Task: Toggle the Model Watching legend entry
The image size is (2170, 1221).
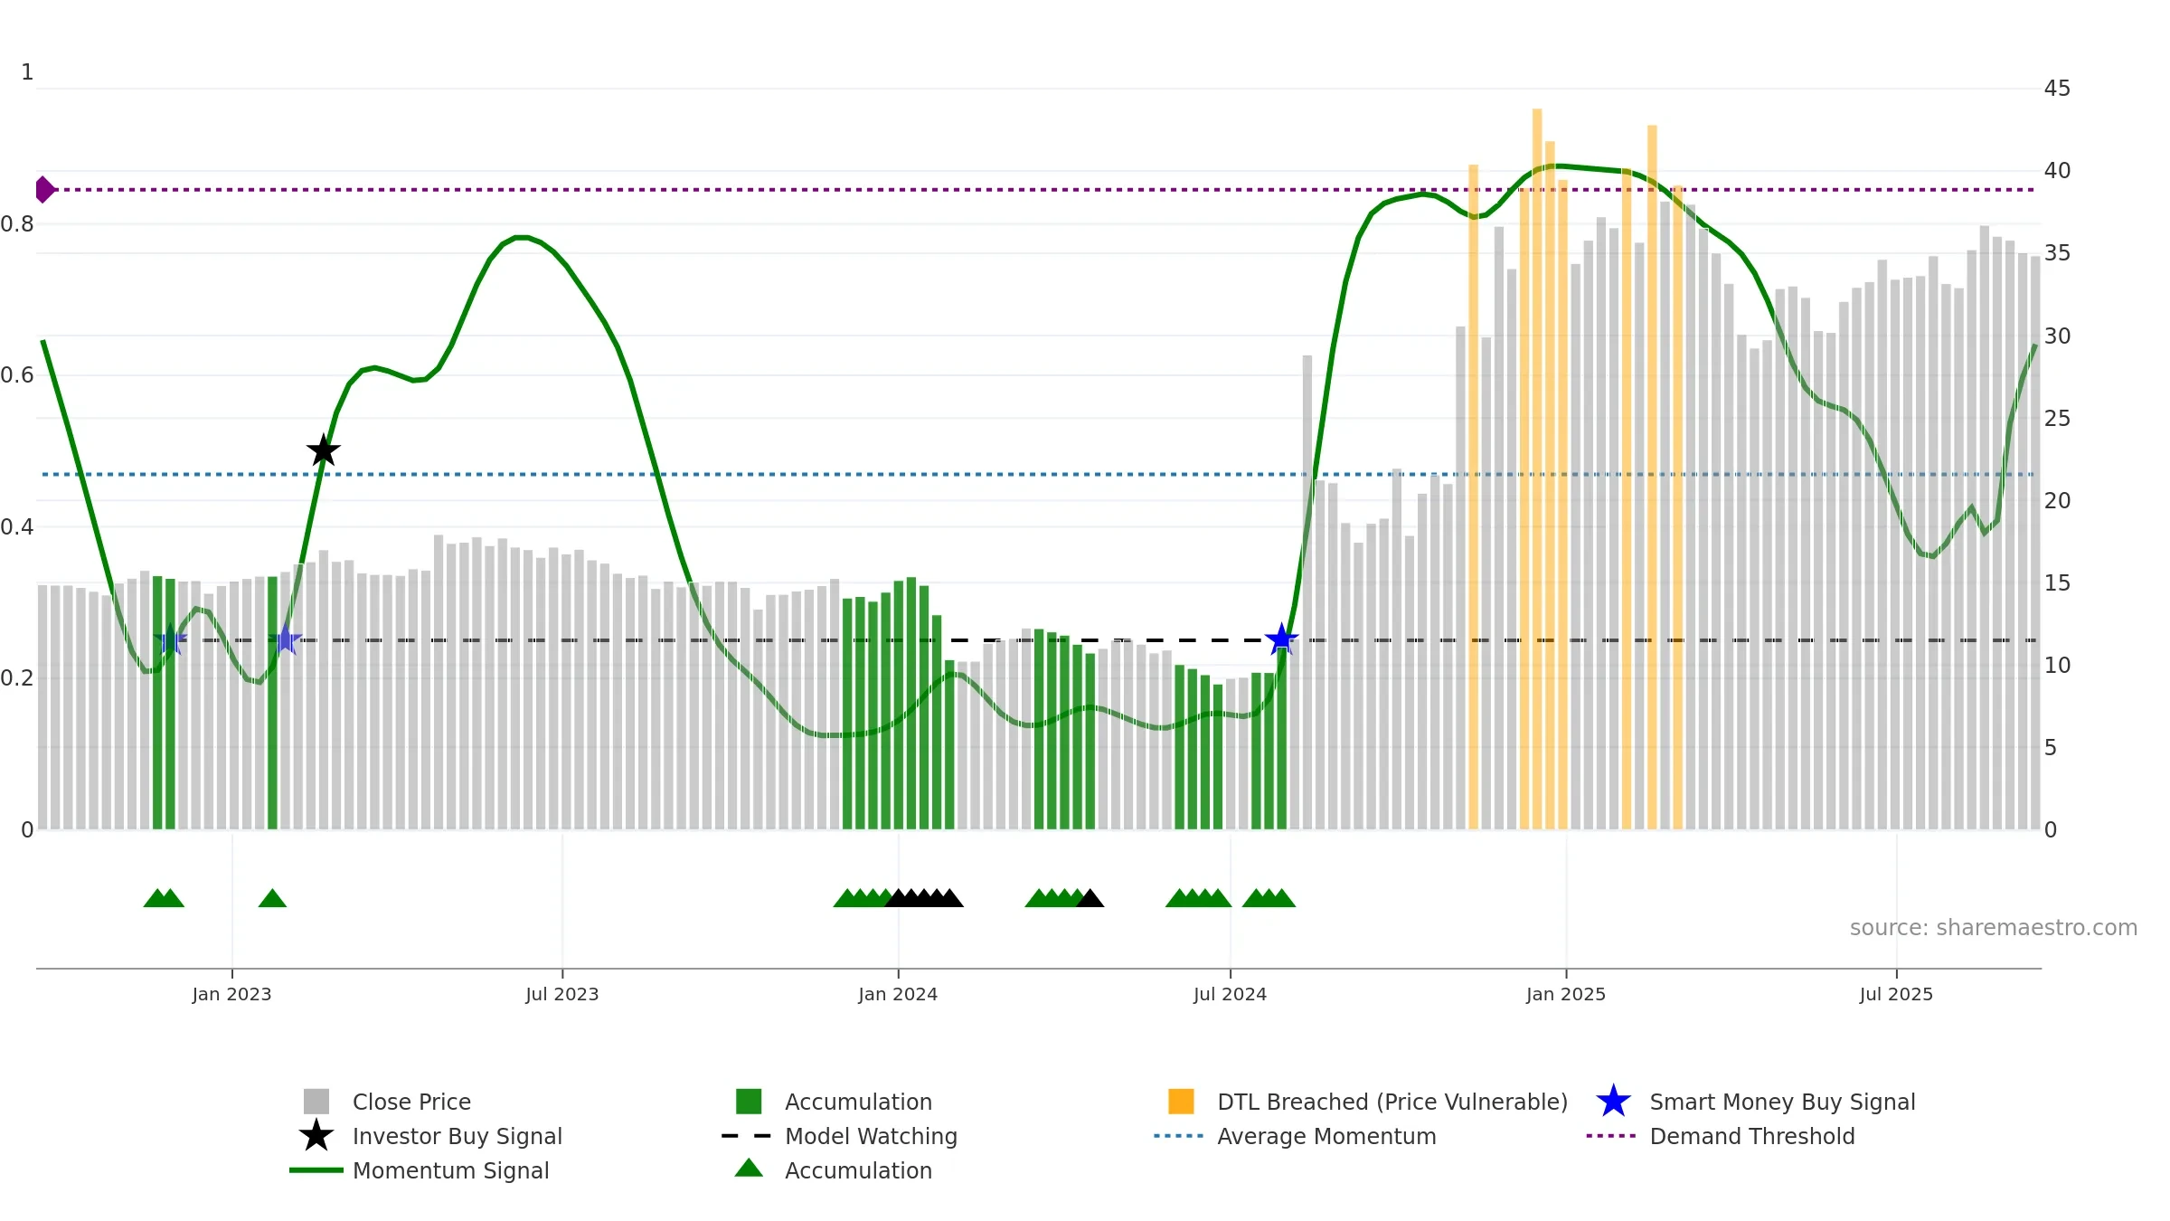Action: pyautogui.click(x=839, y=1136)
